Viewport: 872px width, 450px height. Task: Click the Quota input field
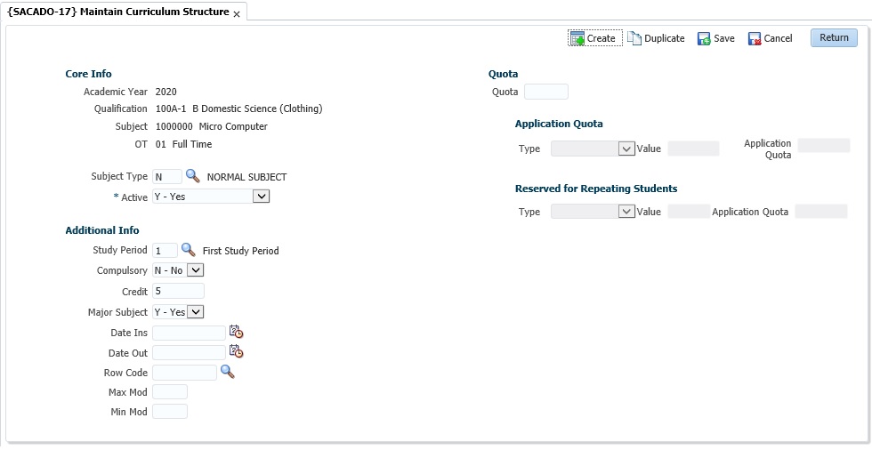pos(546,92)
